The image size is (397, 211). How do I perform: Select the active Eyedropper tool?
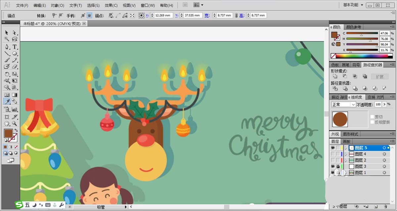tap(7, 102)
